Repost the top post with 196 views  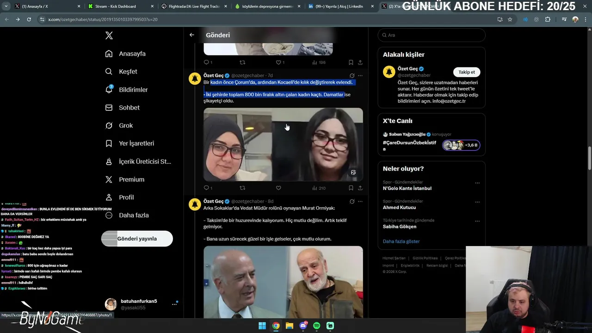click(x=242, y=62)
